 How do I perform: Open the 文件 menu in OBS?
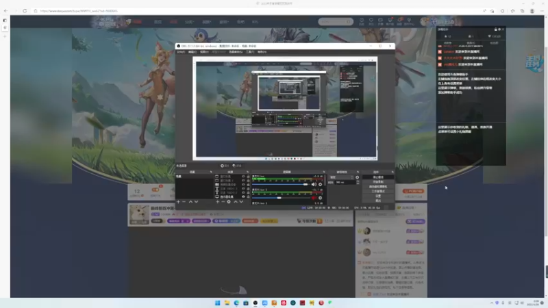[x=181, y=52]
